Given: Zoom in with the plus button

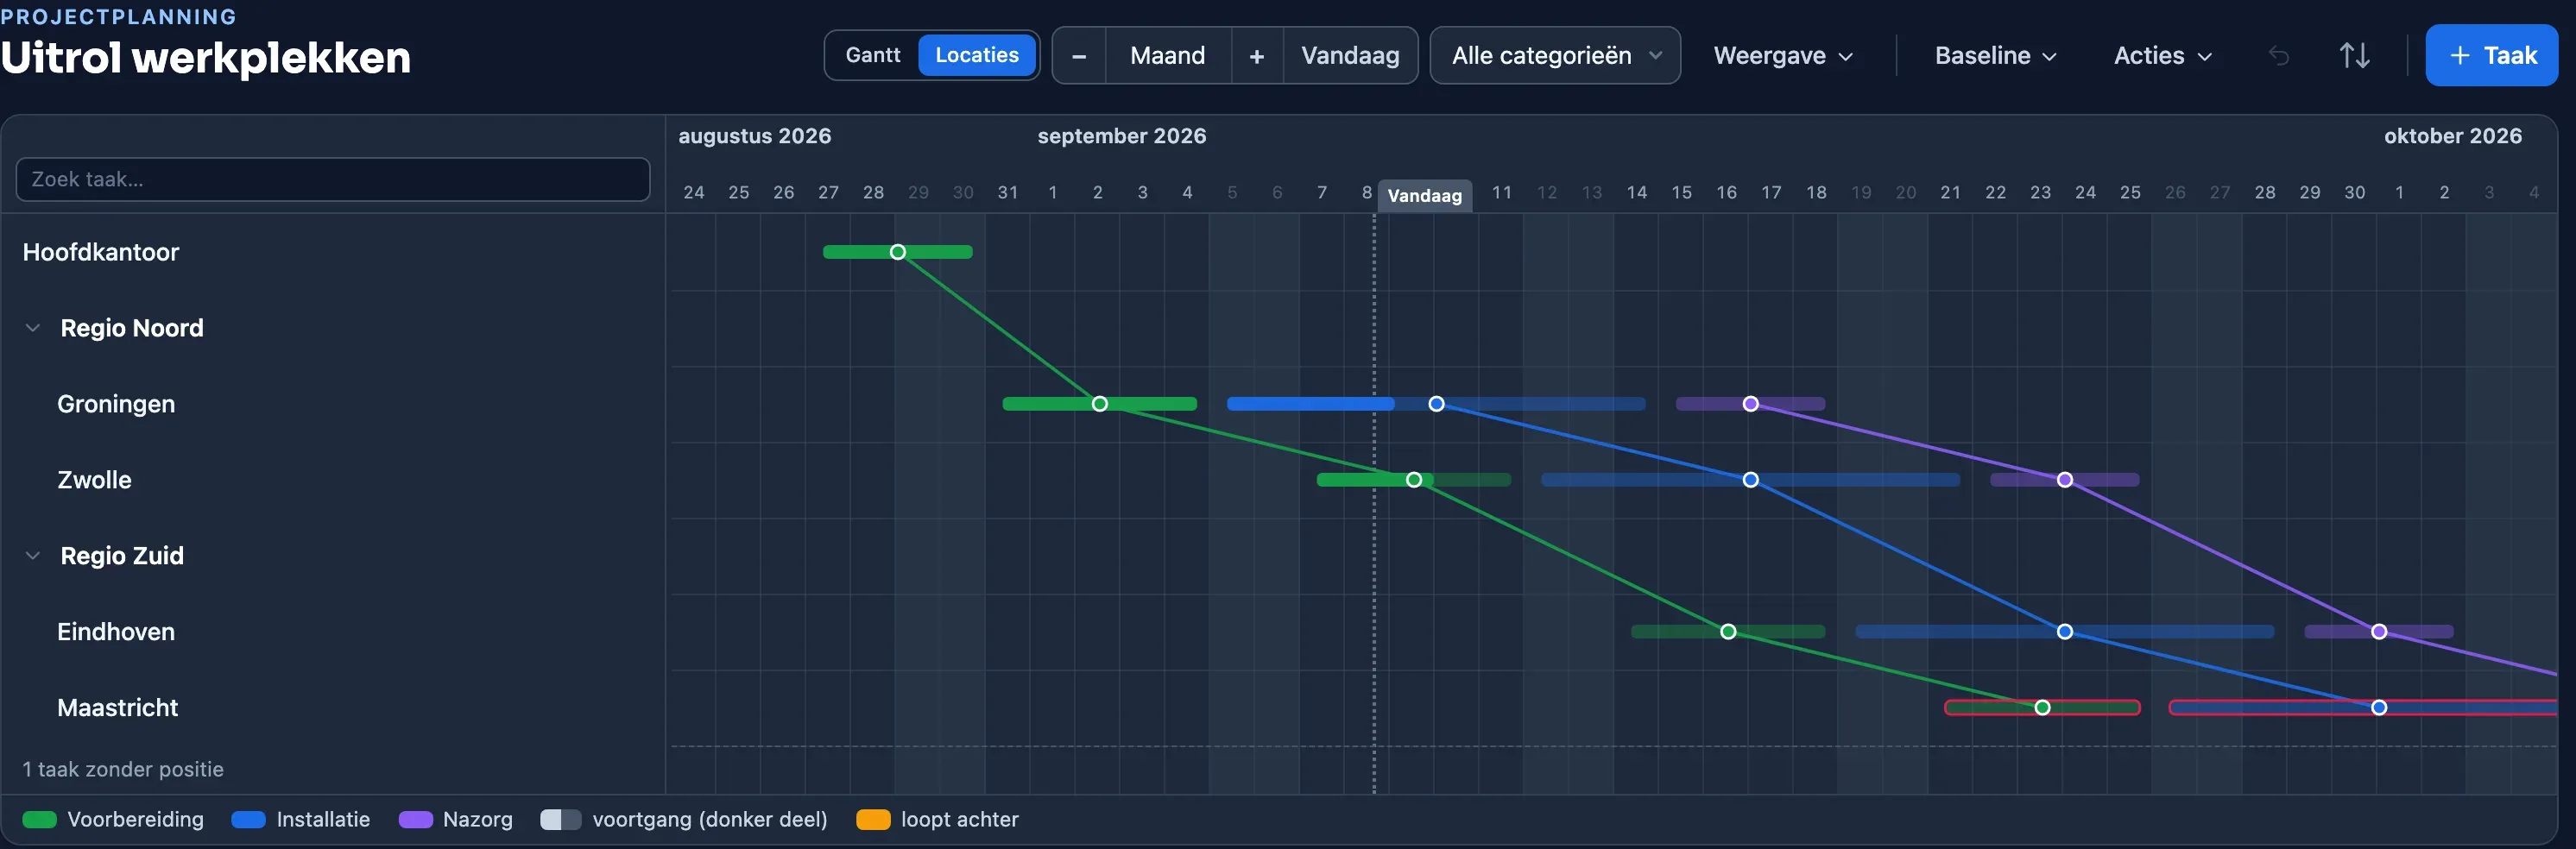Looking at the screenshot, I should coord(1257,56).
